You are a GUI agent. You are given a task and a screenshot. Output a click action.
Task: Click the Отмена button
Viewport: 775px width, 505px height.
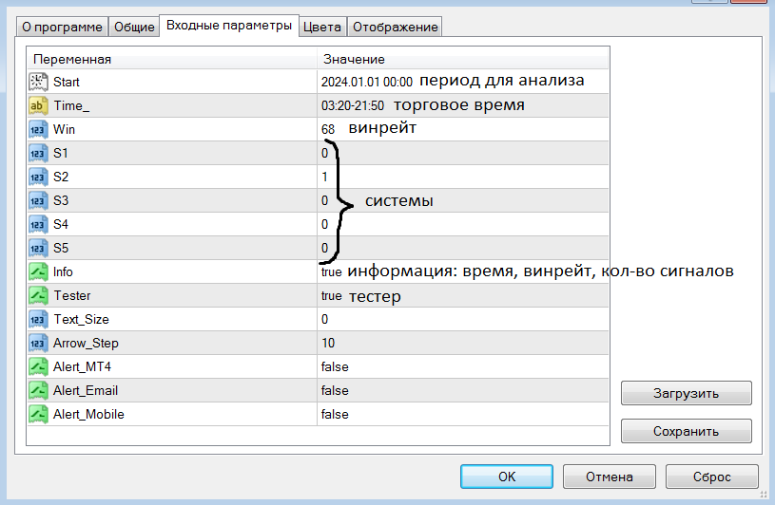click(609, 477)
